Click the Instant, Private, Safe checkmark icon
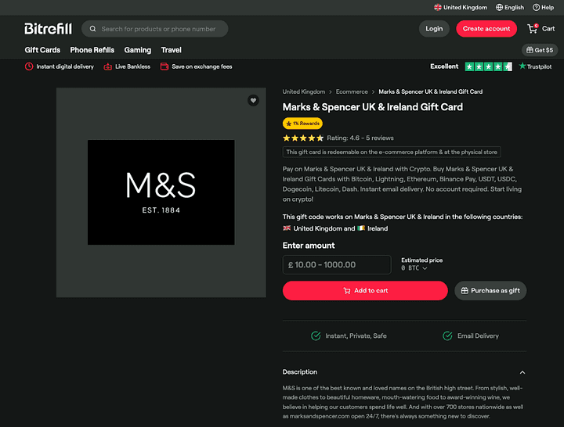The width and height of the screenshot is (564, 427). [x=316, y=335]
